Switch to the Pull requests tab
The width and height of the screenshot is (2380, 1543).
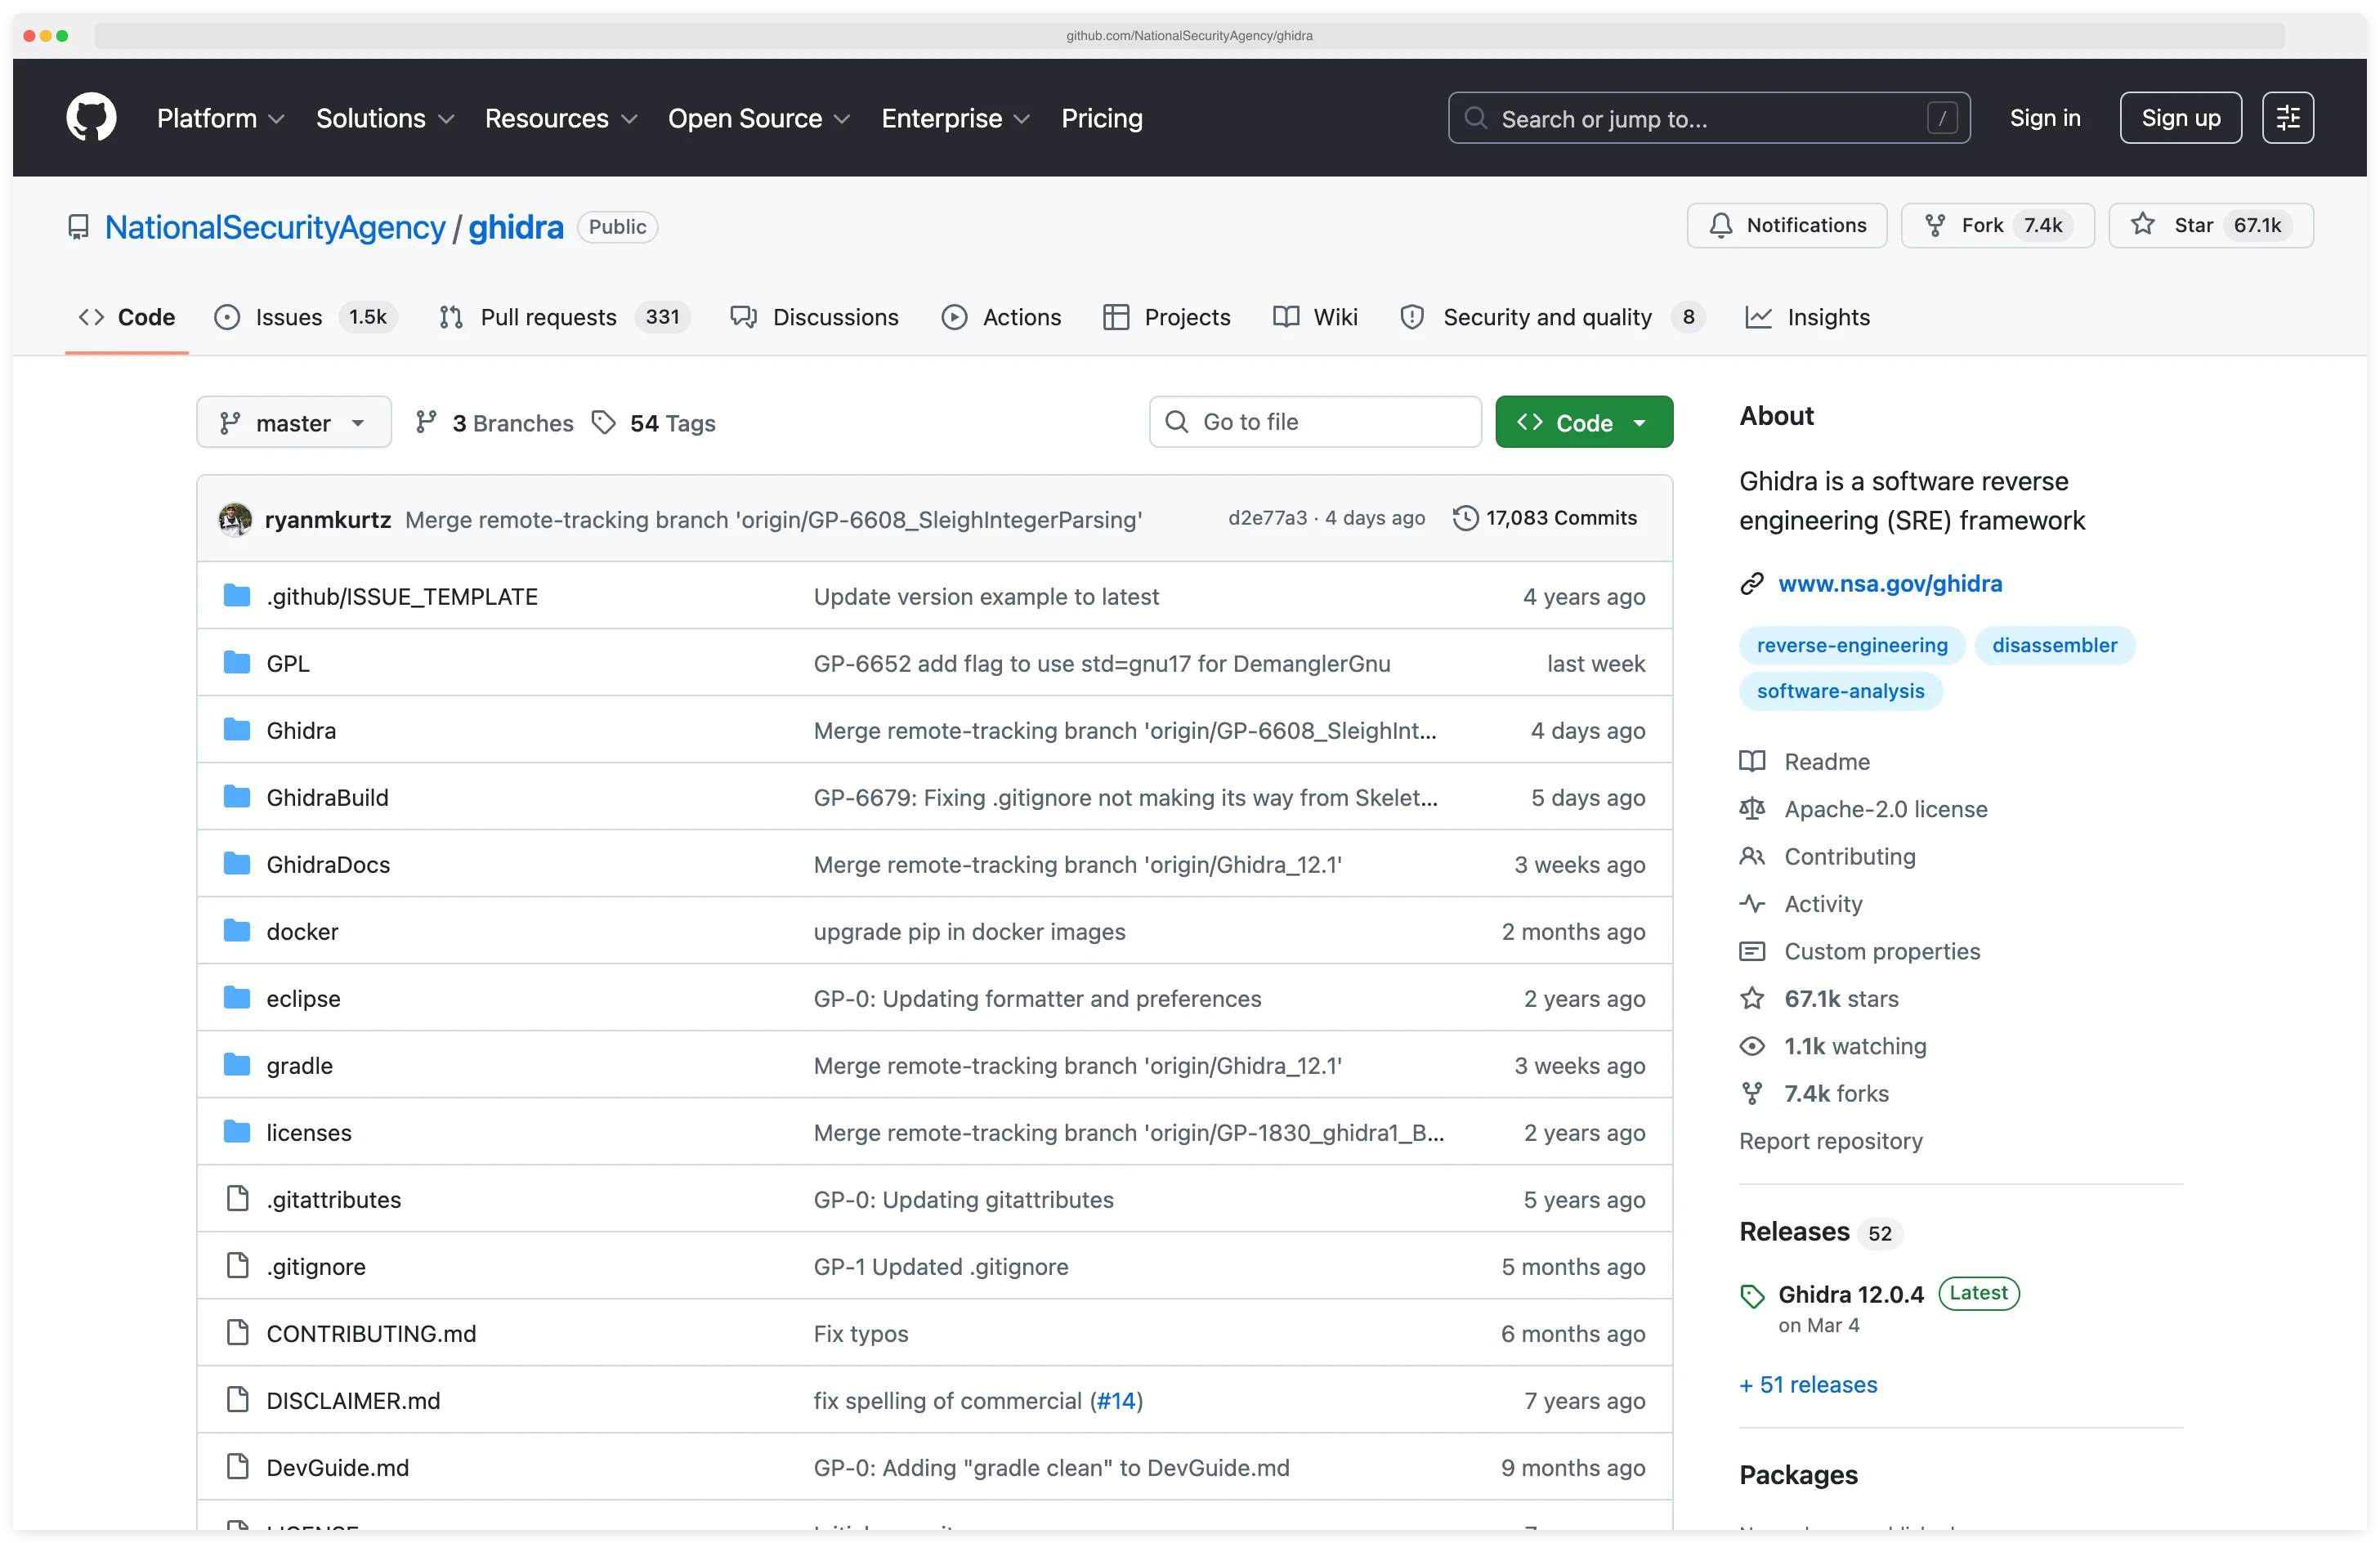click(548, 317)
